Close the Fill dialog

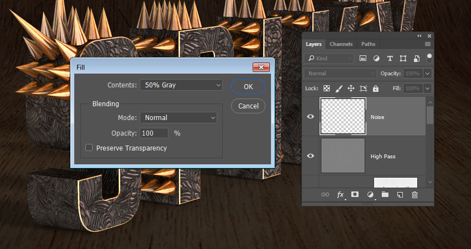click(261, 67)
